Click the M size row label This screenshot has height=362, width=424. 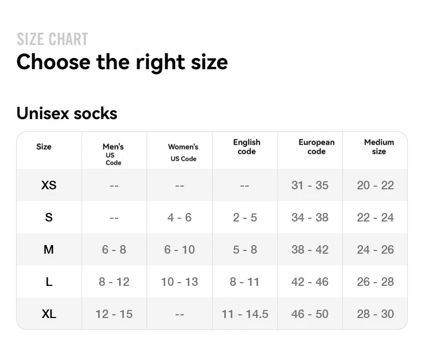pos(49,250)
